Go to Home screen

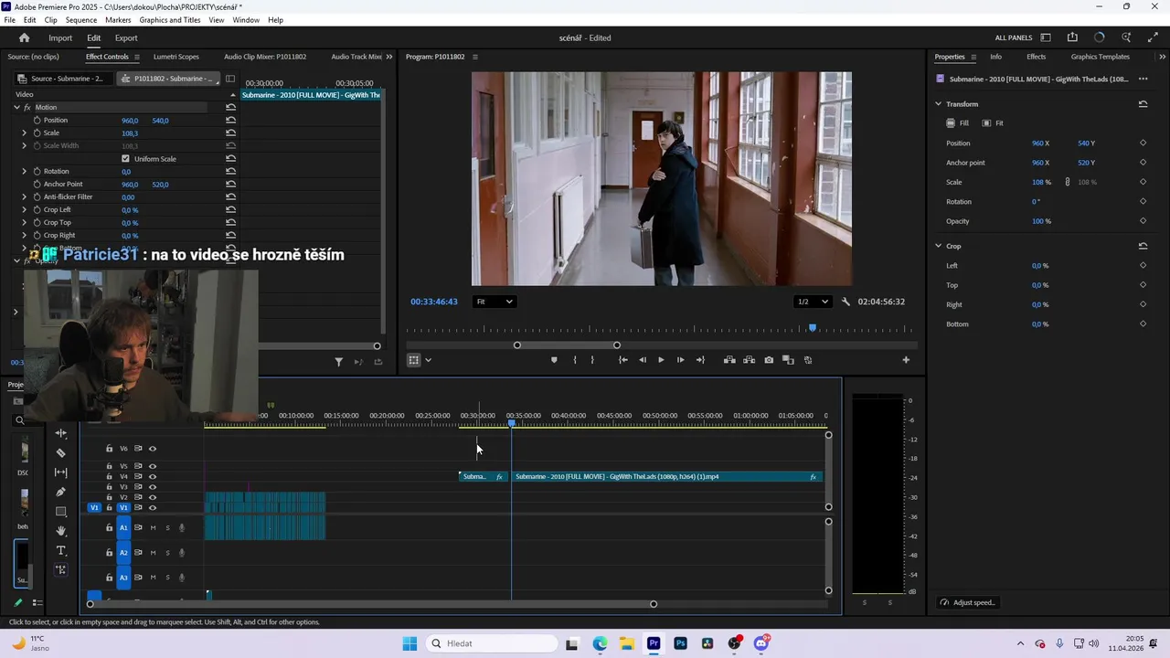[25, 37]
